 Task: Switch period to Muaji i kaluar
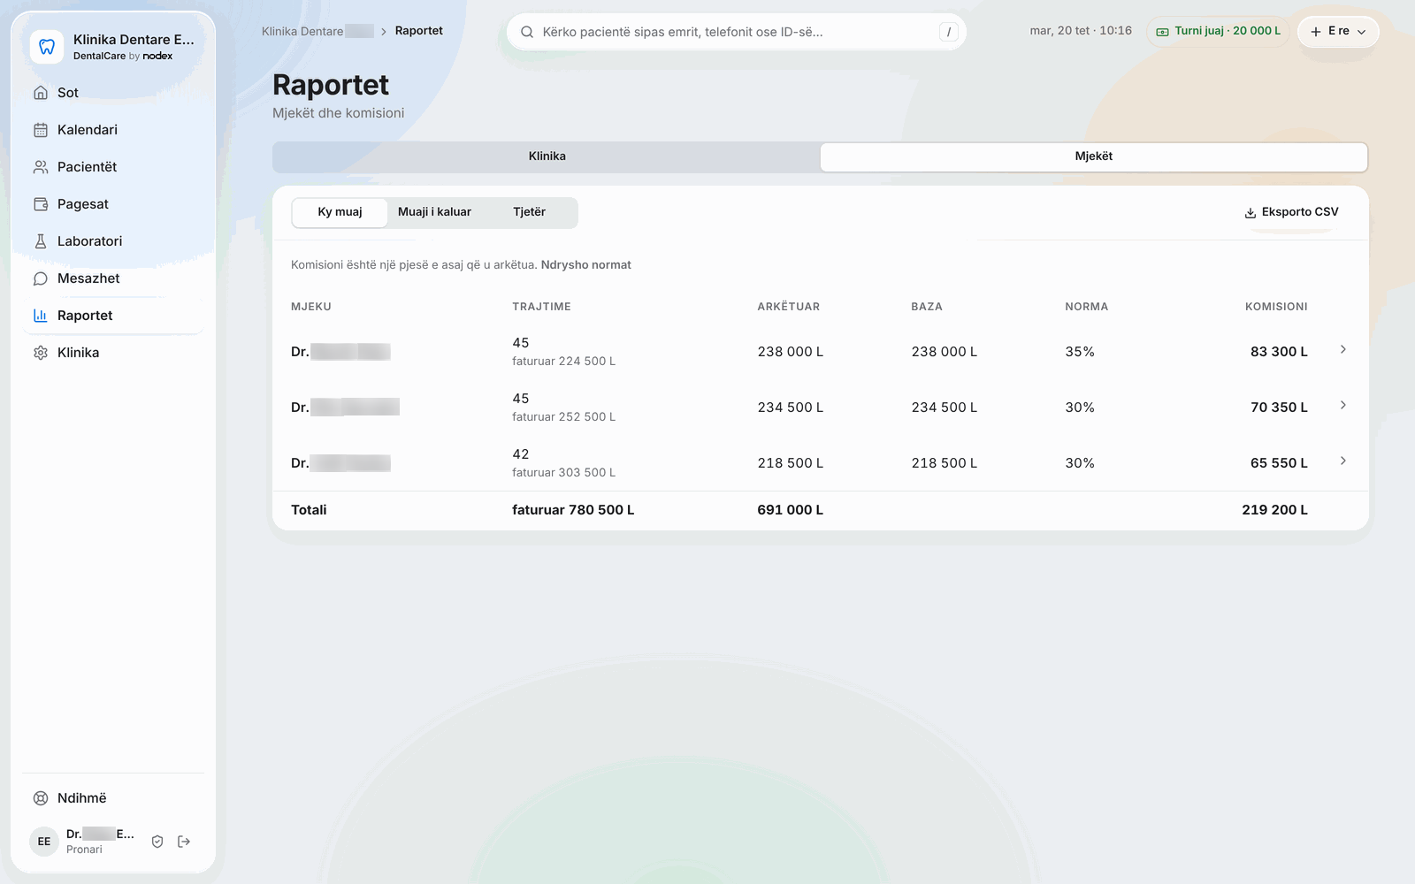click(434, 212)
